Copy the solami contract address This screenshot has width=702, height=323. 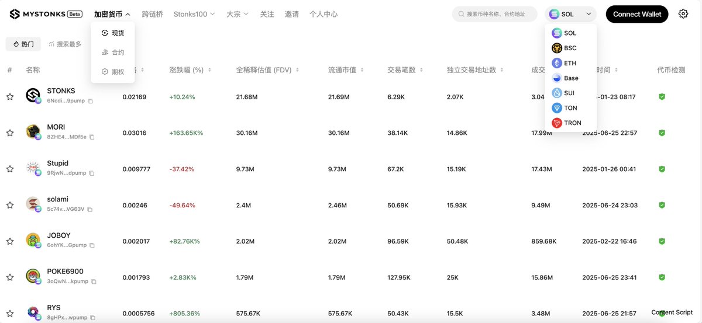(x=90, y=209)
